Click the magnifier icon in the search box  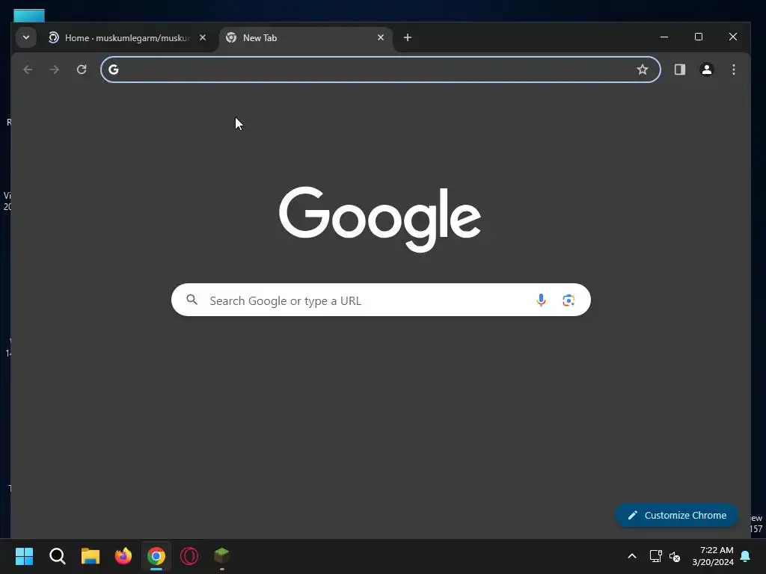coord(192,300)
